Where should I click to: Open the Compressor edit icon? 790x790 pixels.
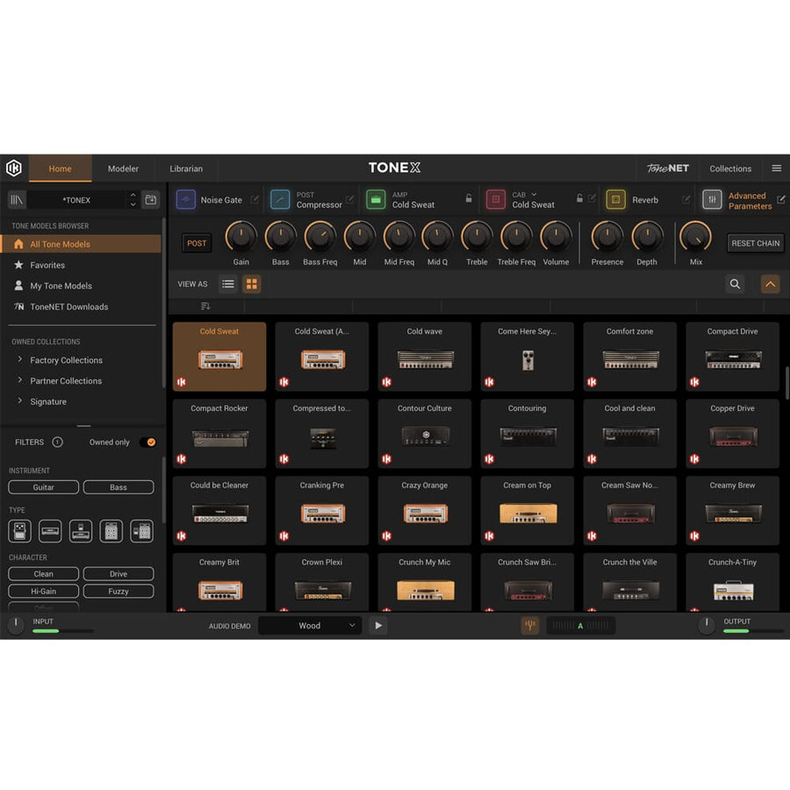click(x=349, y=199)
